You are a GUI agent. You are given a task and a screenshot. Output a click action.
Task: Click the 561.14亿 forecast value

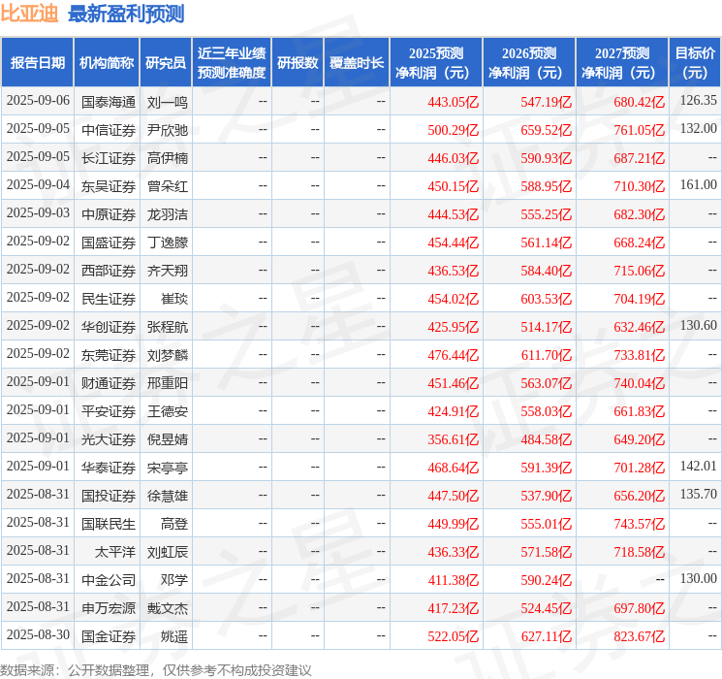[547, 242]
